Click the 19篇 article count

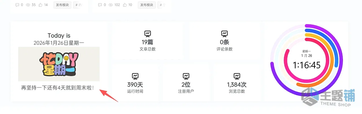click(x=148, y=42)
